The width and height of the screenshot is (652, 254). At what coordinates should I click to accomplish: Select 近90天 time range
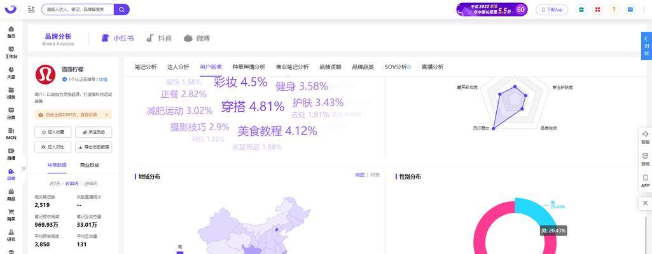[90, 184]
